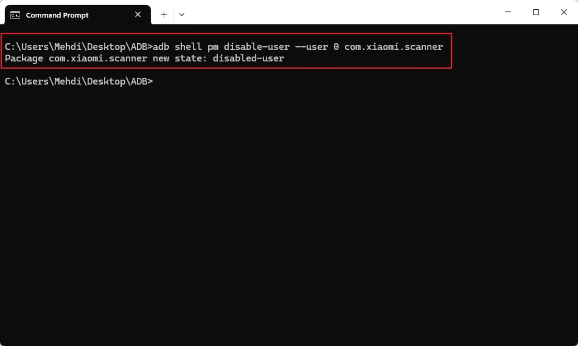
Task: Click the "disabled-user" state output text
Action: click(x=248, y=58)
